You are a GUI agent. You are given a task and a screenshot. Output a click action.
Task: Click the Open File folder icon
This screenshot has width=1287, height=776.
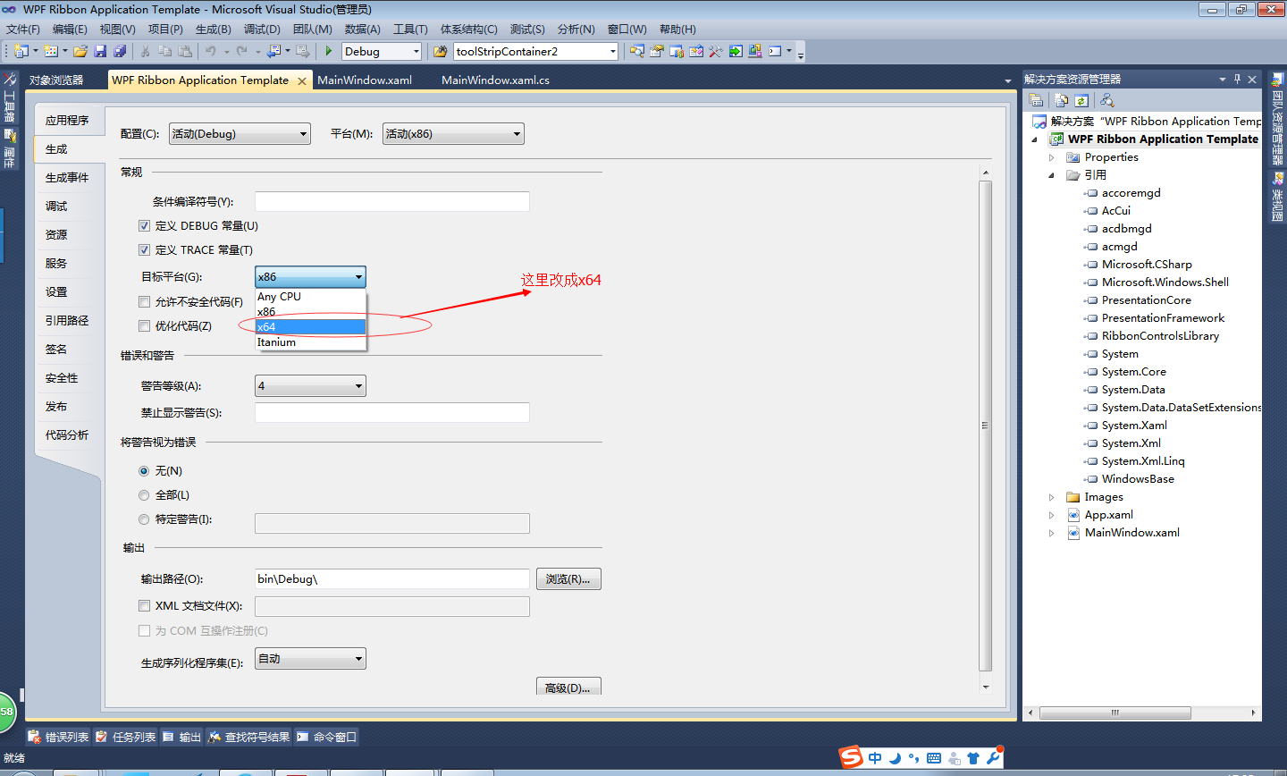pyautogui.click(x=80, y=51)
